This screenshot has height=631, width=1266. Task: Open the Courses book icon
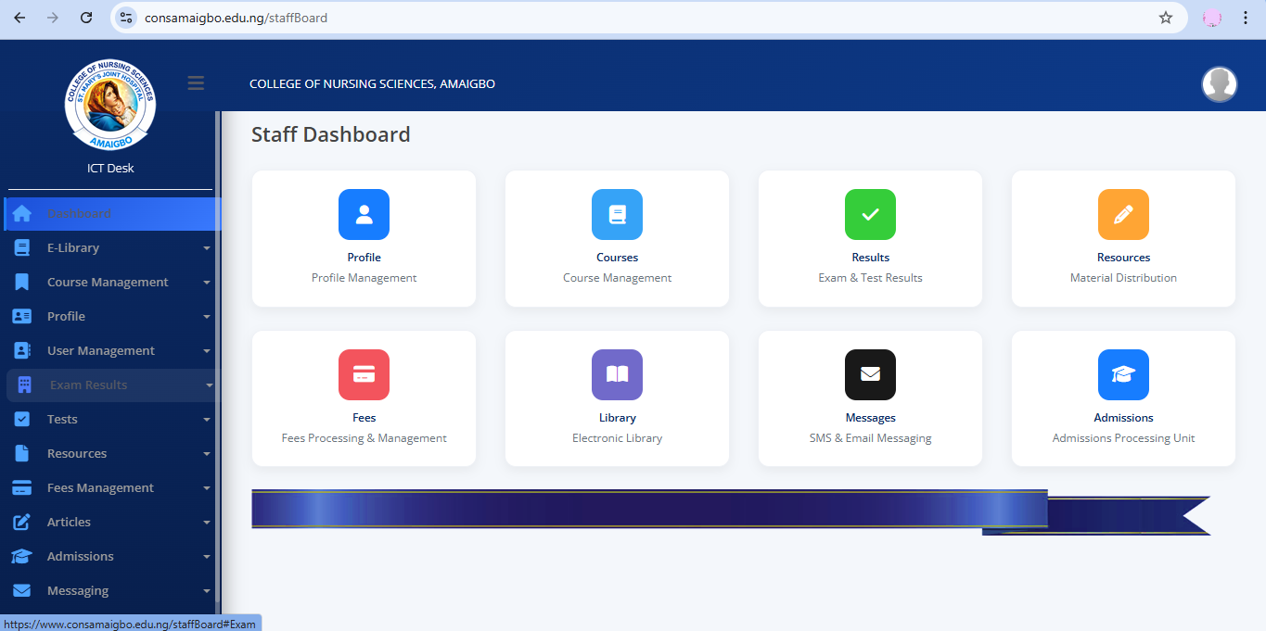pyautogui.click(x=617, y=214)
